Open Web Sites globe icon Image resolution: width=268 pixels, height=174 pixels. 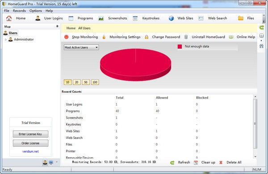171,18
